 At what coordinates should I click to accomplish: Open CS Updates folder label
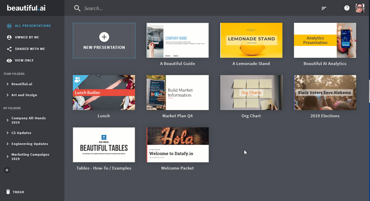pos(21,133)
